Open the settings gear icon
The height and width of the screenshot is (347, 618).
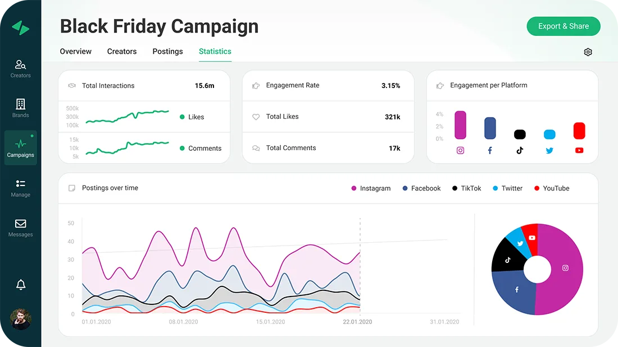[588, 52]
